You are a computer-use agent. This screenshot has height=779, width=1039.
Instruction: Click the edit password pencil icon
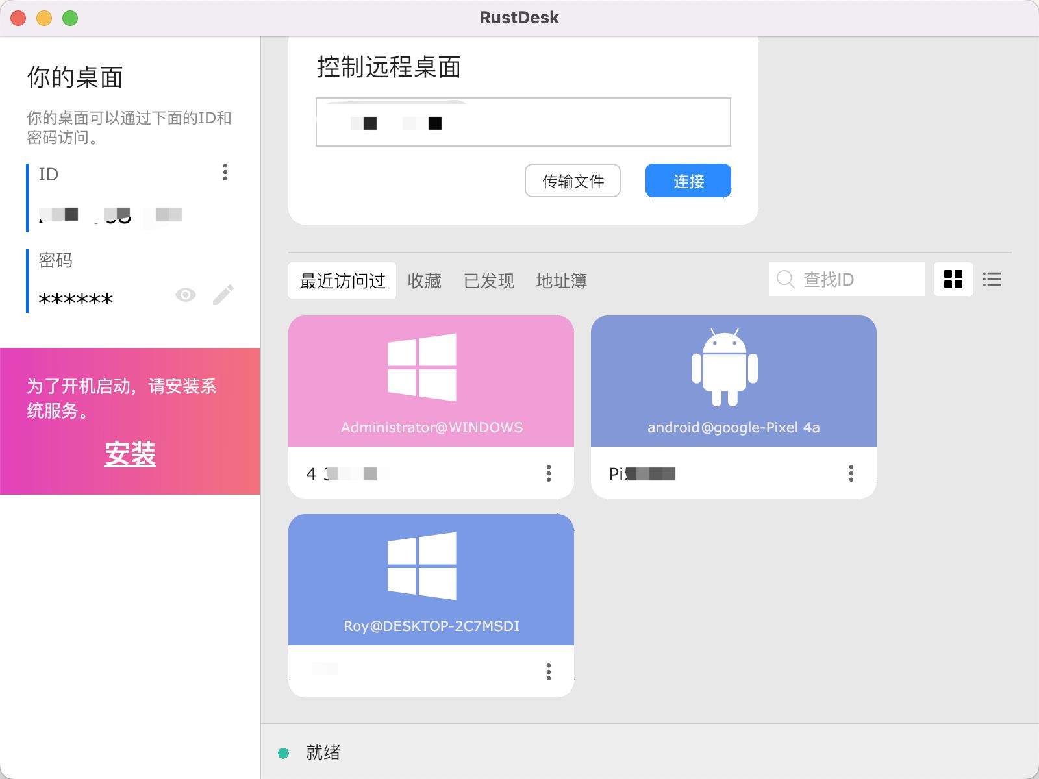(223, 295)
